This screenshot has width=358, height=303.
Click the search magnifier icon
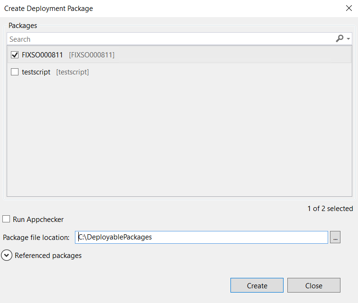tap(340, 38)
